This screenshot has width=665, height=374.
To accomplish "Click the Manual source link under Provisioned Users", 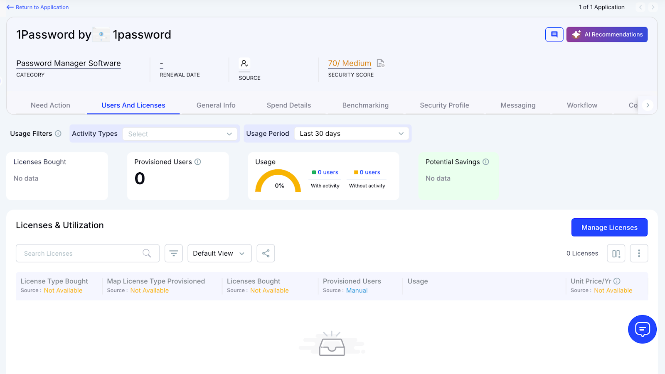I will (x=357, y=291).
